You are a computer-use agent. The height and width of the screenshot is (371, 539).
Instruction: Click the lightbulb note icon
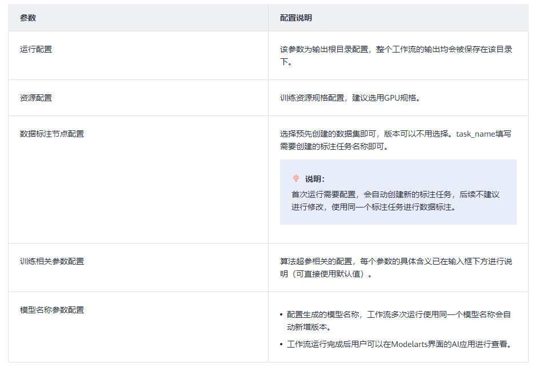point(296,178)
